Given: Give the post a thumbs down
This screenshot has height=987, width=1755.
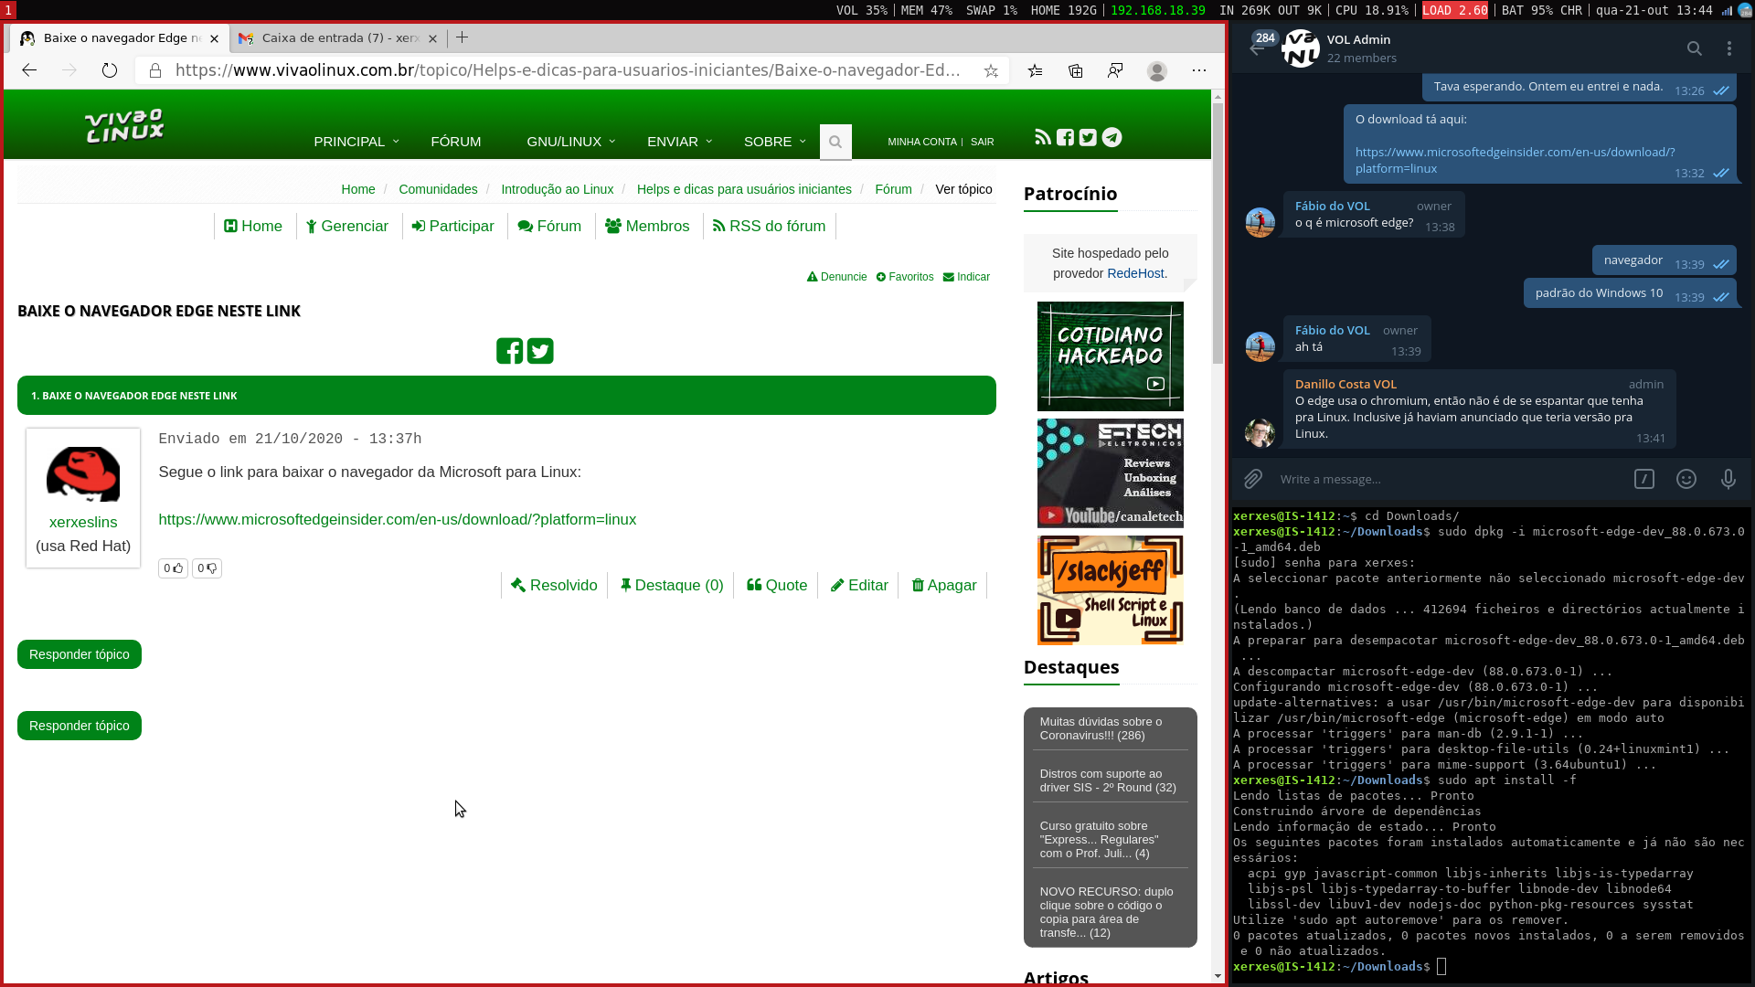Looking at the screenshot, I should (207, 568).
